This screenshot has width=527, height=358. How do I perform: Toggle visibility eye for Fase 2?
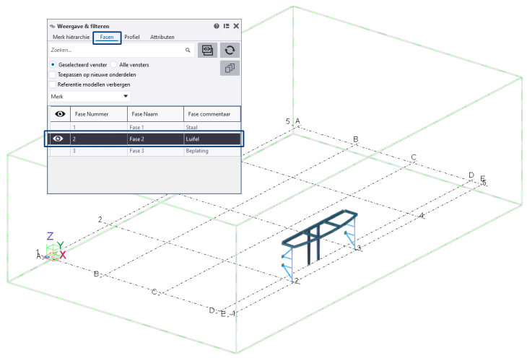pyautogui.click(x=59, y=139)
